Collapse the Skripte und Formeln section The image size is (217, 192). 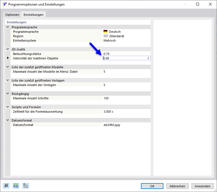coord(8,107)
